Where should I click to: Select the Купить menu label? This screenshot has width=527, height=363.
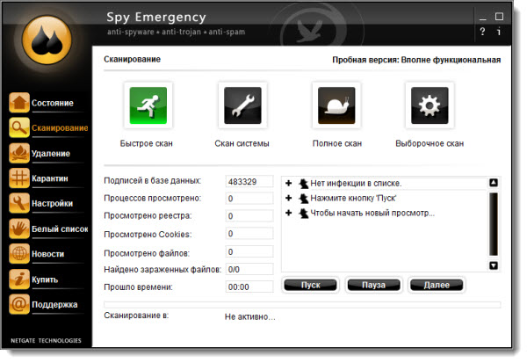[45, 280]
